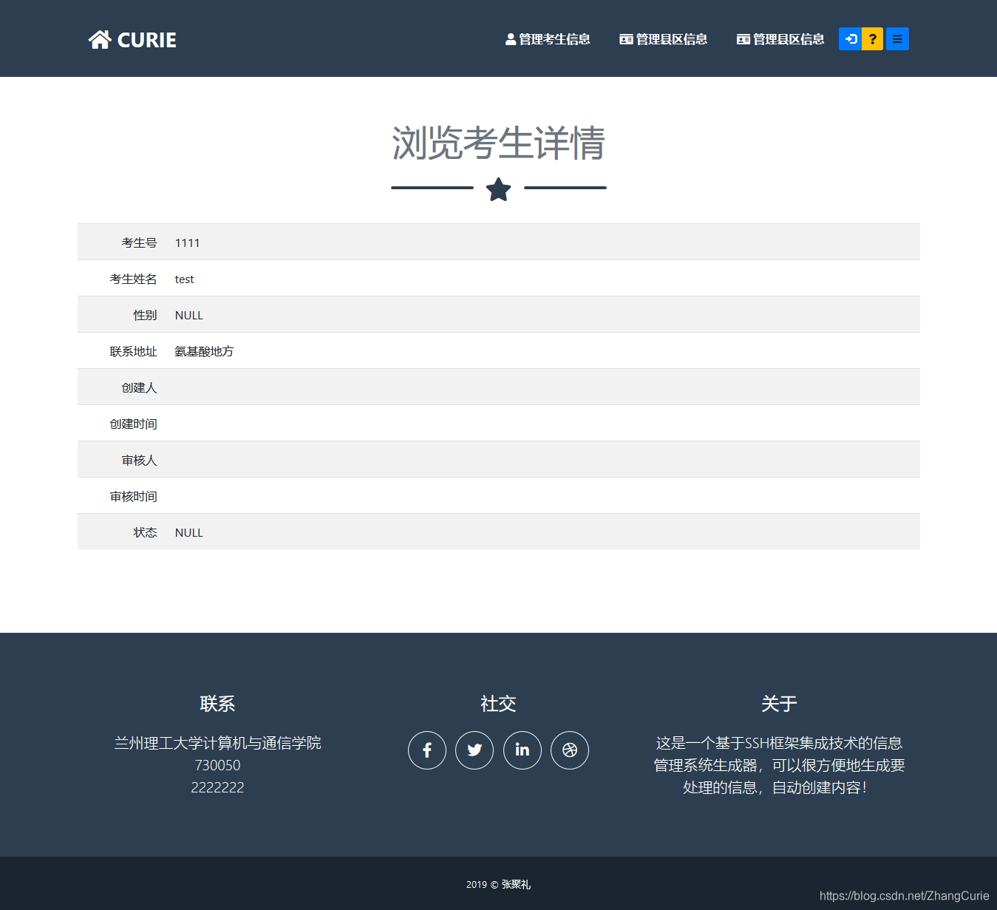Click the 状态 NULL value

point(189,532)
